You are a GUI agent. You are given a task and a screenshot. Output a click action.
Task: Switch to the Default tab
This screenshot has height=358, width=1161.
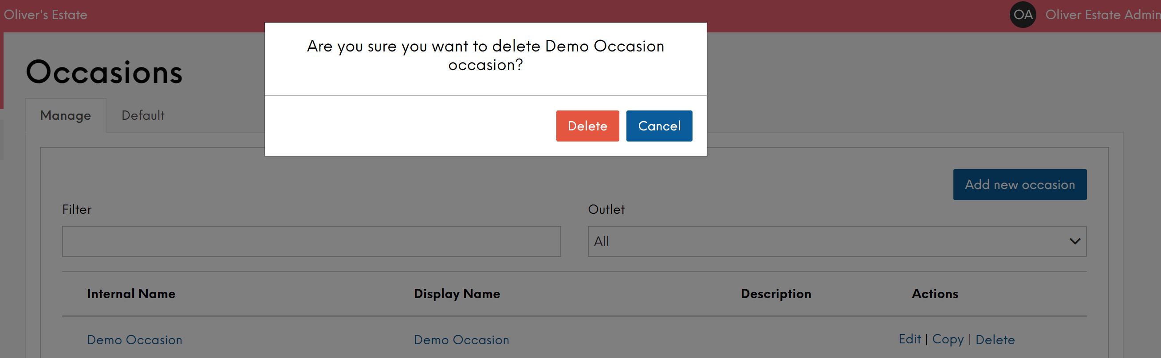pyautogui.click(x=143, y=115)
